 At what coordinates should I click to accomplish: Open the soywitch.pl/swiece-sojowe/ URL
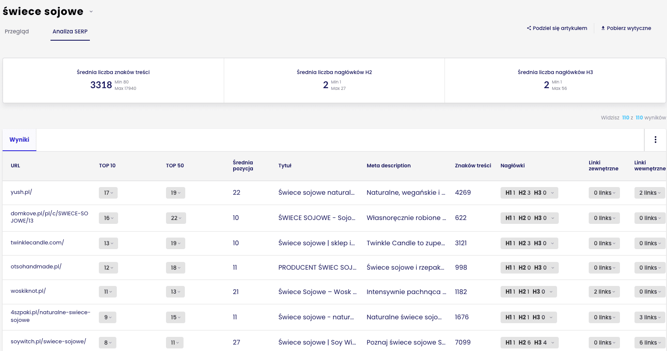point(48,342)
